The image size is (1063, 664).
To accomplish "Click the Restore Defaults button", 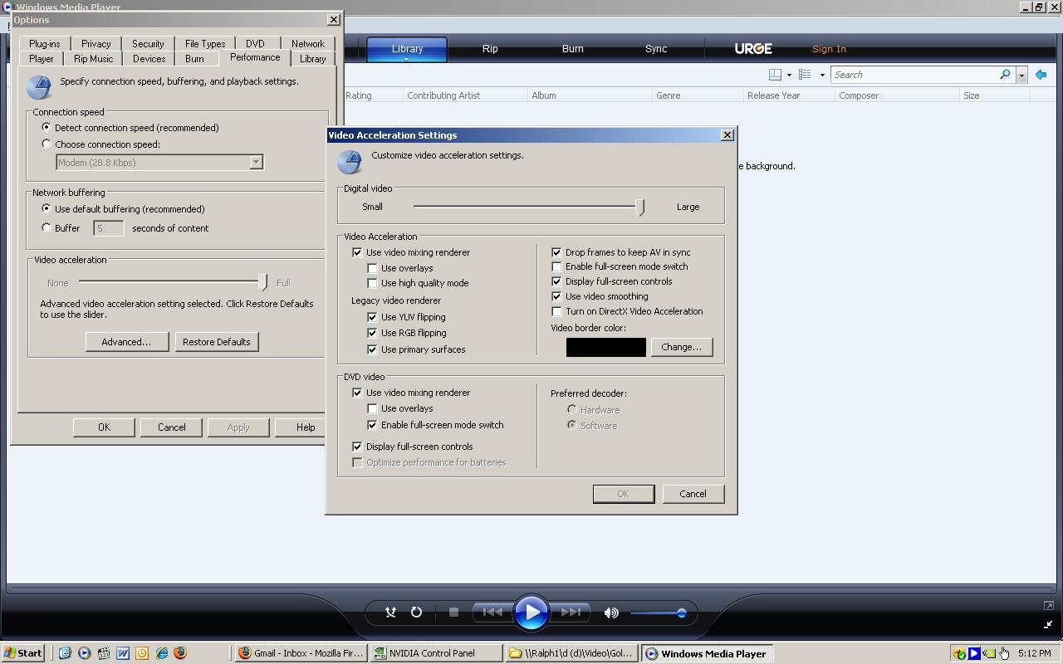I will point(217,341).
